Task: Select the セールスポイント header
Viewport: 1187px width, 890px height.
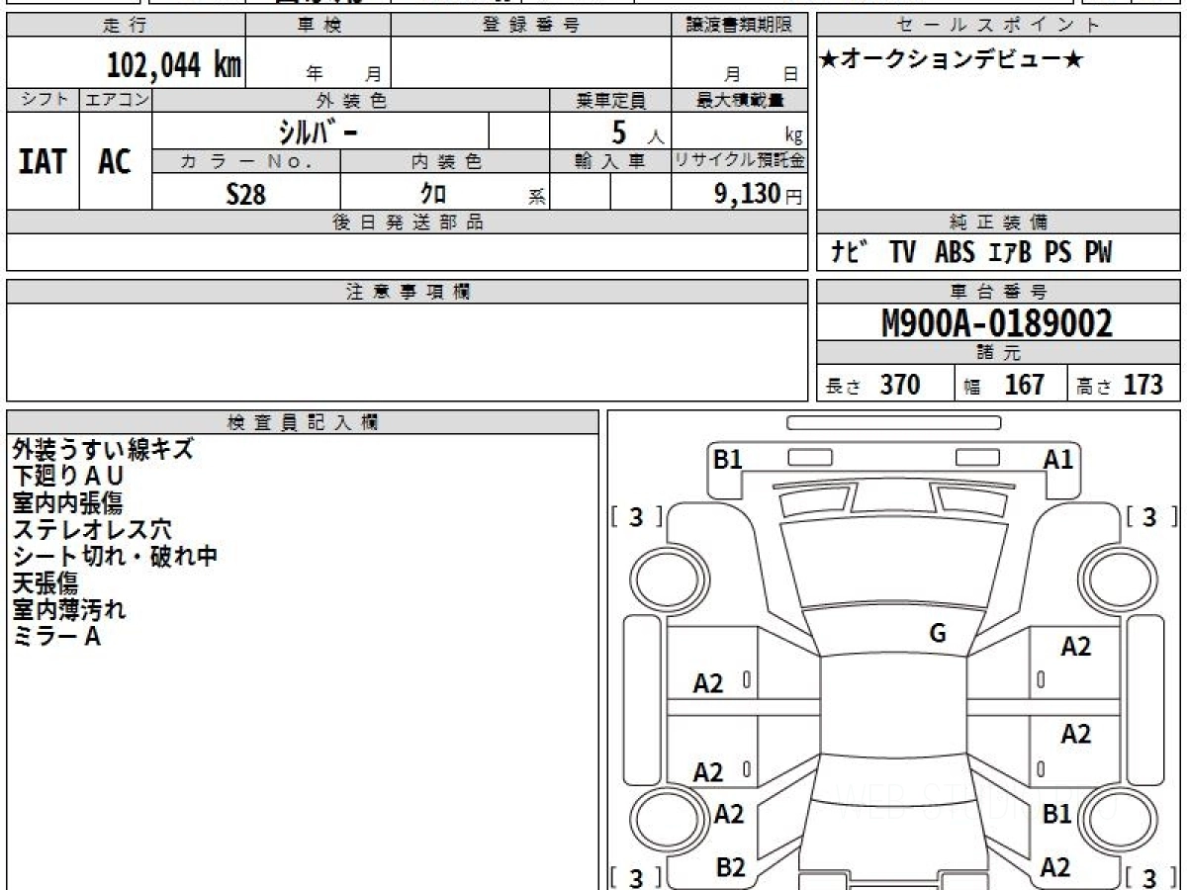Action: (998, 26)
